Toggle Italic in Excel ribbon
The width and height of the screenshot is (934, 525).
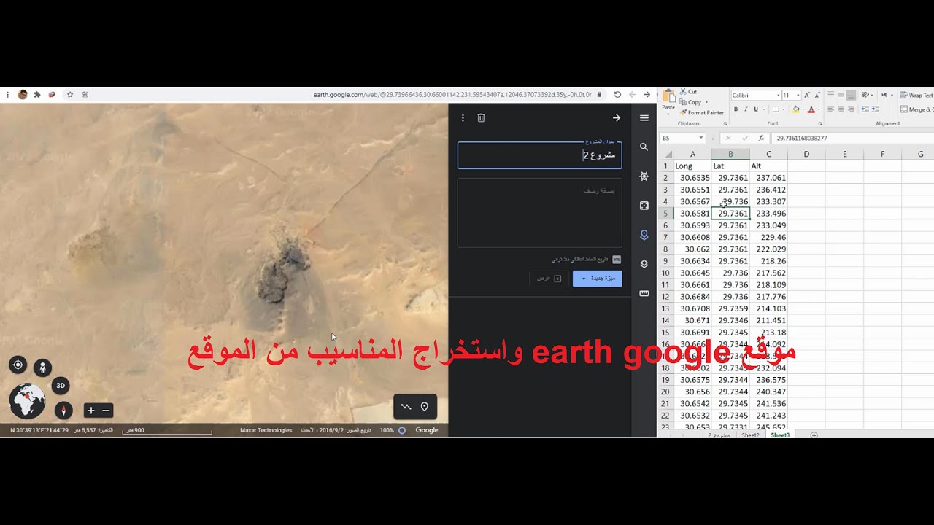coord(746,109)
